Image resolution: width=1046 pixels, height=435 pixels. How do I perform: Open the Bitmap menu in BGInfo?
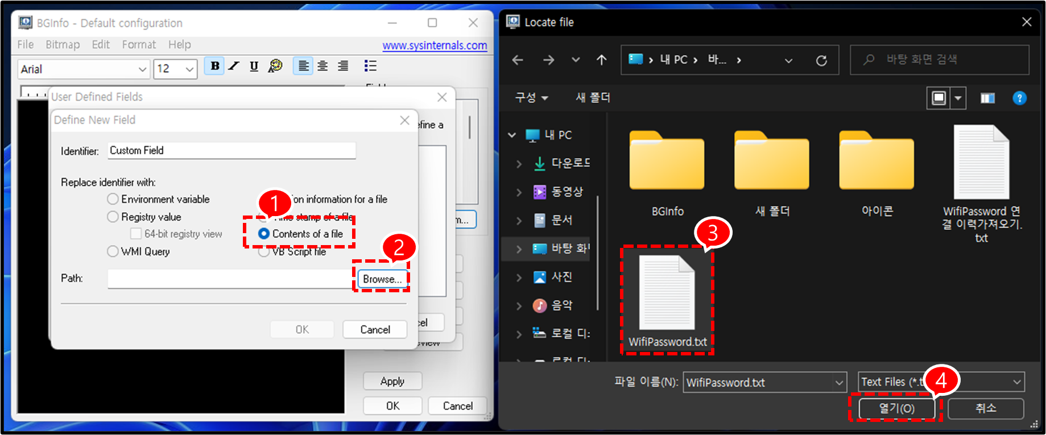point(63,44)
